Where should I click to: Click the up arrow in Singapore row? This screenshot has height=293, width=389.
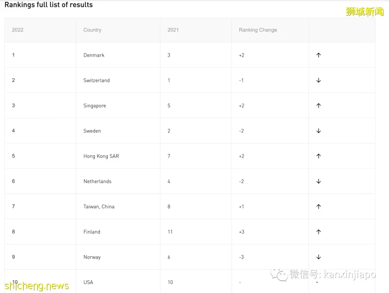point(318,106)
